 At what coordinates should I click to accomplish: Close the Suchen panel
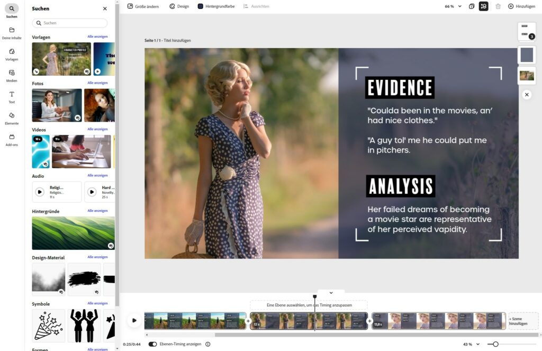pos(105,8)
